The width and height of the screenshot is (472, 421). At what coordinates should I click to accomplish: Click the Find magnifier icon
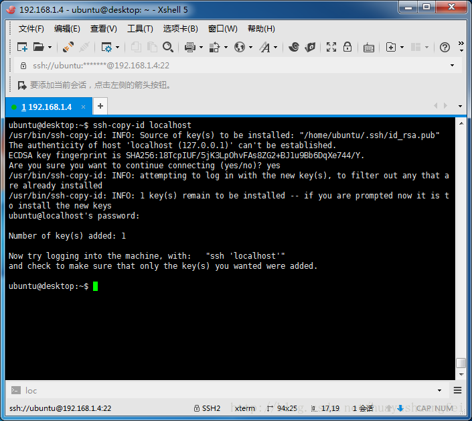(x=168, y=47)
